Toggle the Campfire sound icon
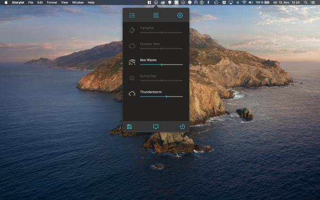This screenshot has height=200, width=320. pos(132,30)
